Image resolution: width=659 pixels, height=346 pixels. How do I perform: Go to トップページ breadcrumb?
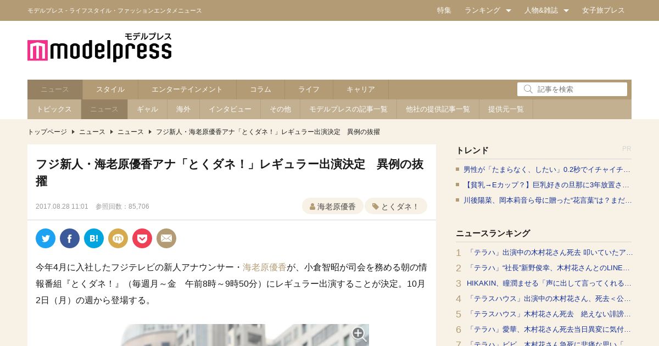pos(47,132)
